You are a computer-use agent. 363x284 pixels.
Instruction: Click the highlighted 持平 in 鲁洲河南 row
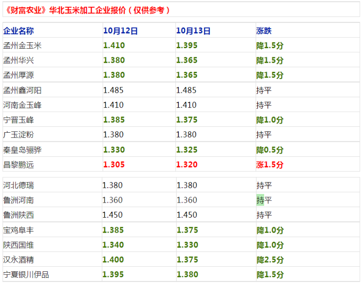coord(264,200)
